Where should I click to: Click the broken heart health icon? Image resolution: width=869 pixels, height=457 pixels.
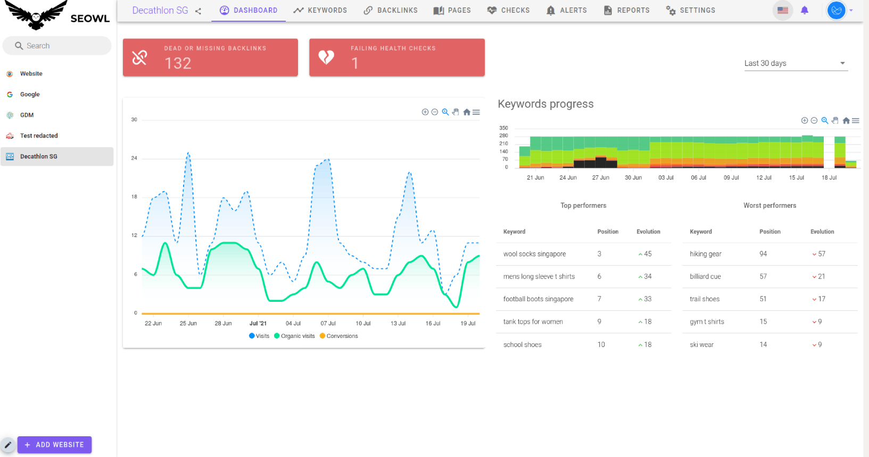326,57
